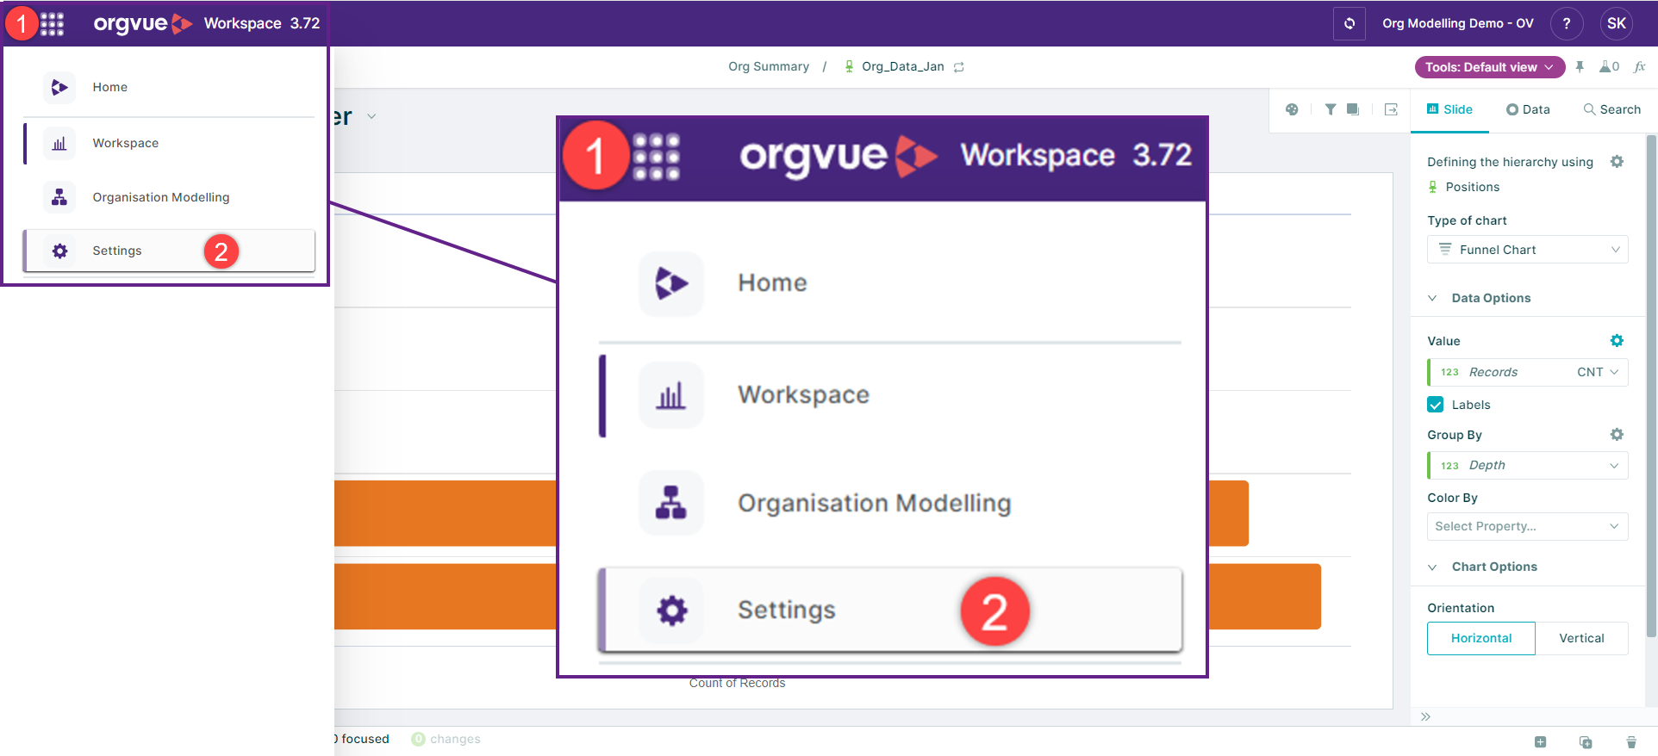Viewport: 1658px width, 756px height.
Task: Open the color palette tool
Action: (1292, 109)
